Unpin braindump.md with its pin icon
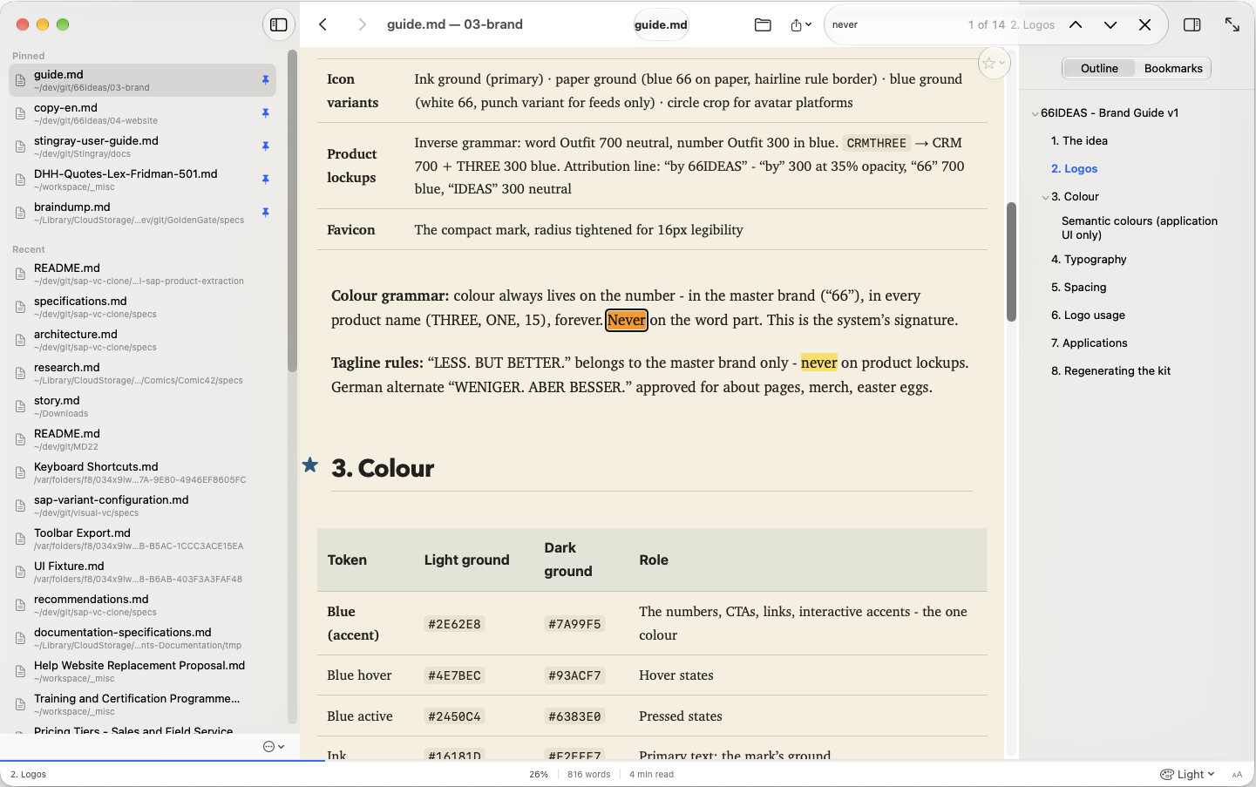 click(265, 213)
